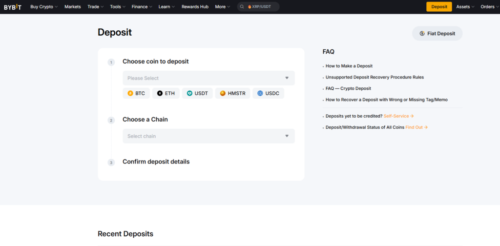
Task: Select the ETH coin shortcut
Action: (x=166, y=93)
